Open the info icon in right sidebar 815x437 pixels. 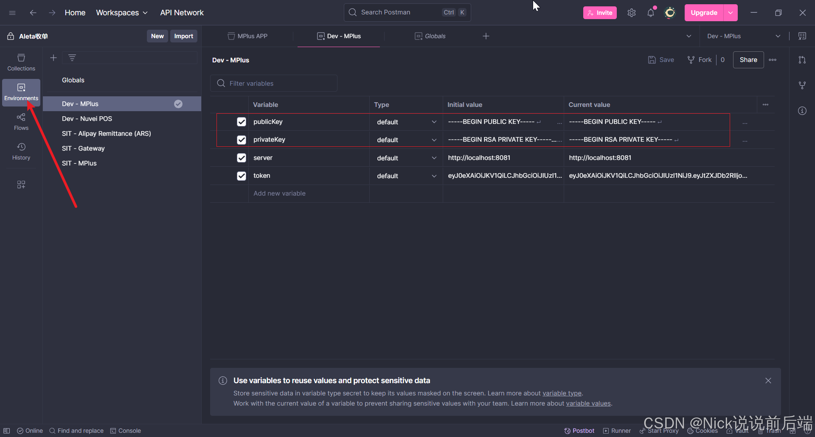point(802,111)
